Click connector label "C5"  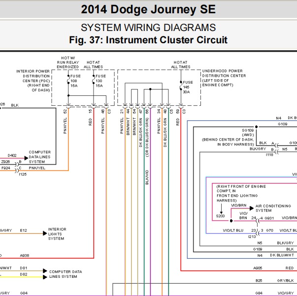[171, 112]
